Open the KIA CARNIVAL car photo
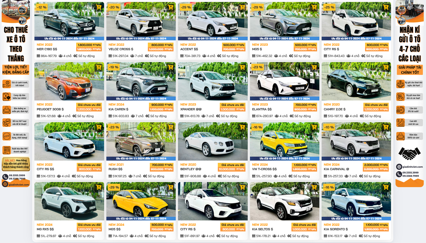Screen dimensions: 426x243 [356, 141]
